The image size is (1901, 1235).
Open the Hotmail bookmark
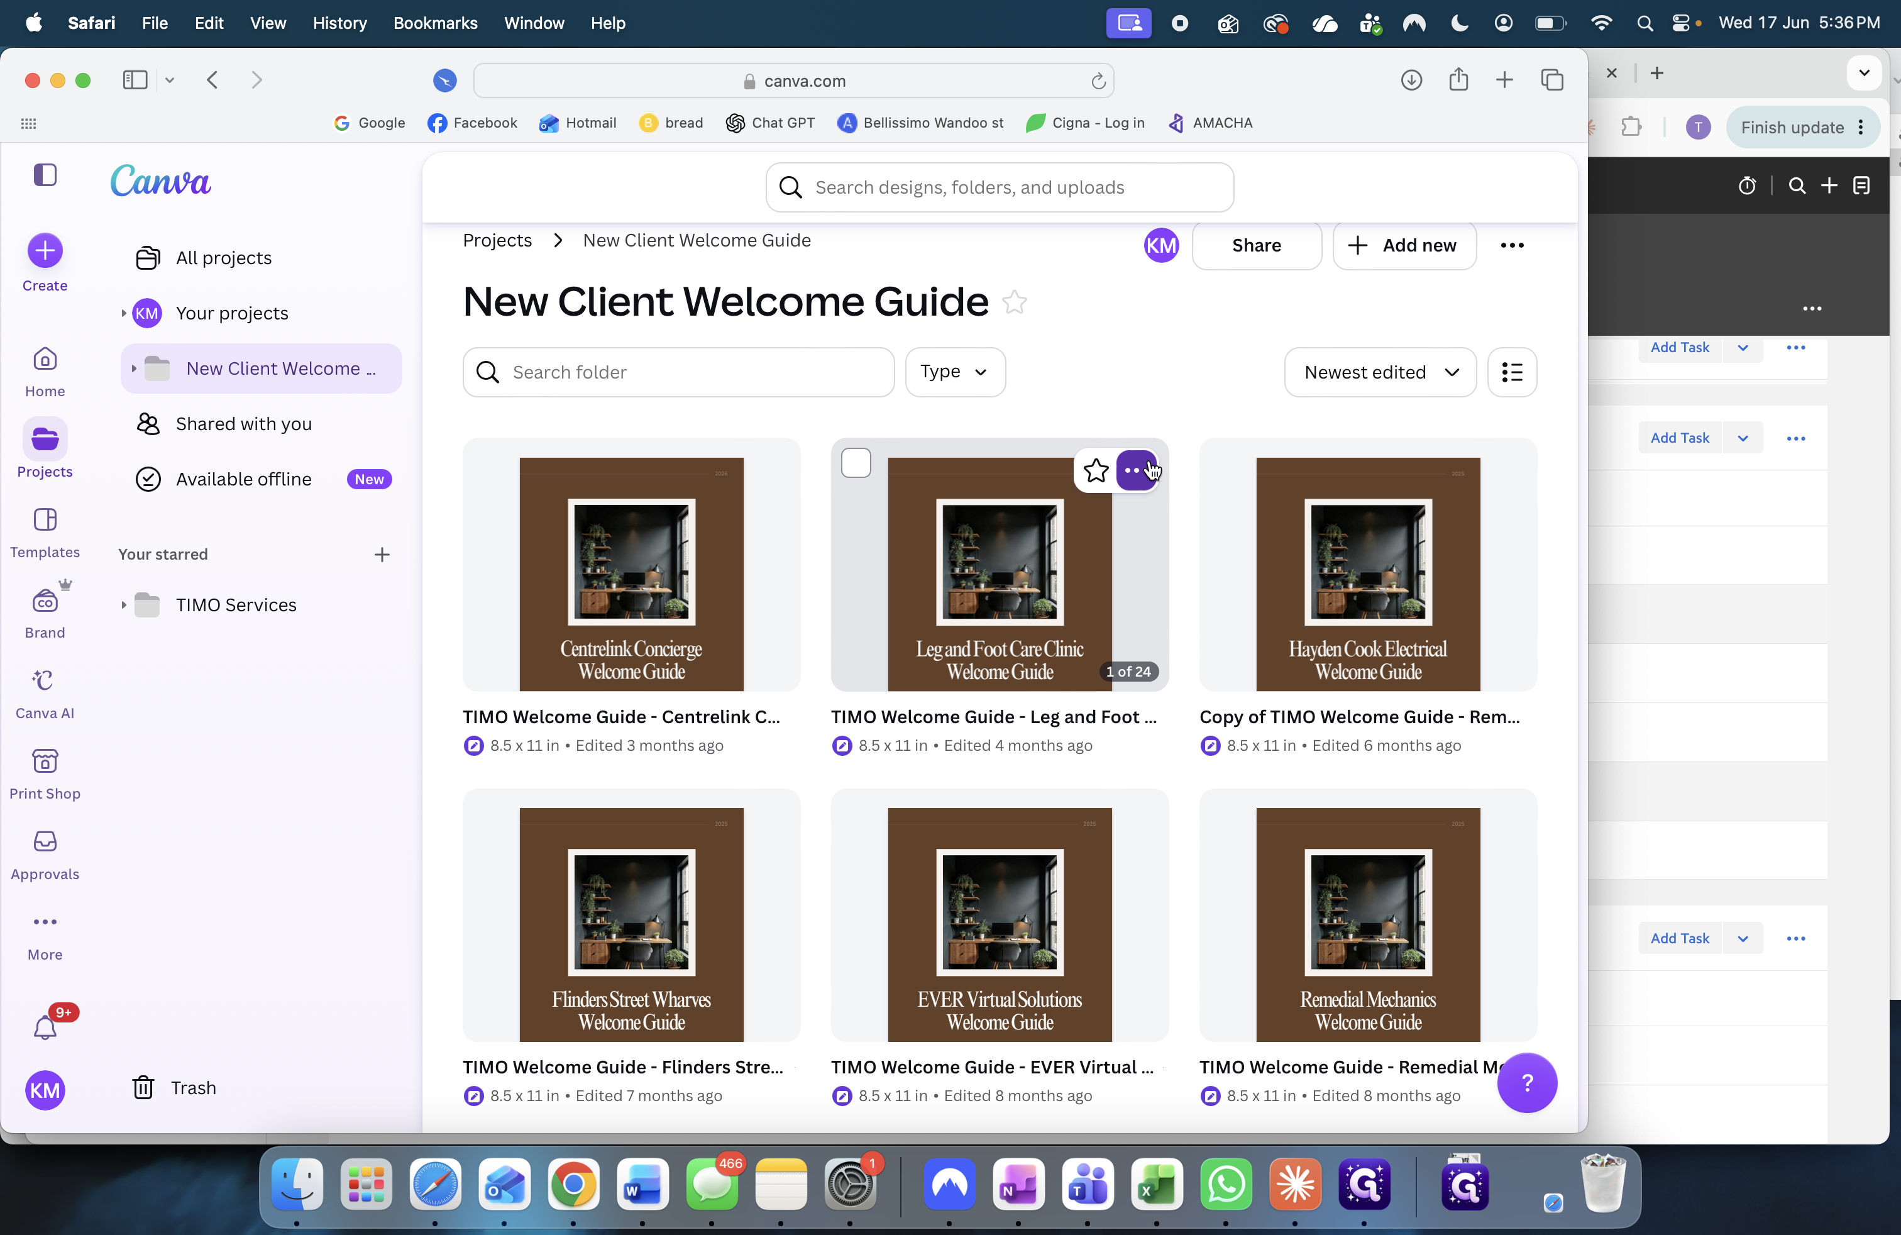pyautogui.click(x=578, y=123)
